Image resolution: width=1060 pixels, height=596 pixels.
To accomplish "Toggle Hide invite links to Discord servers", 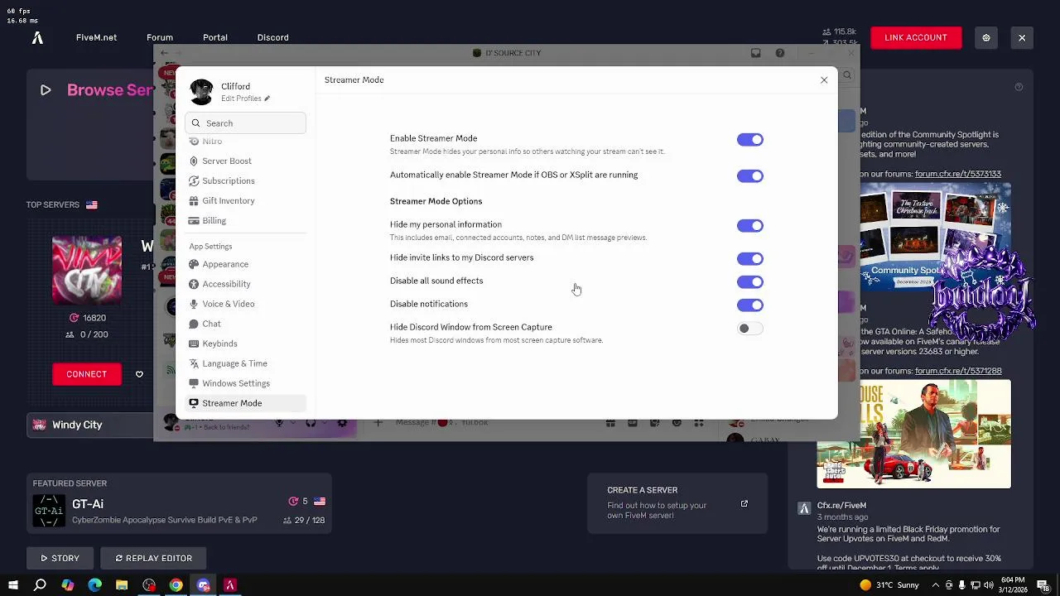I will pyautogui.click(x=749, y=259).
